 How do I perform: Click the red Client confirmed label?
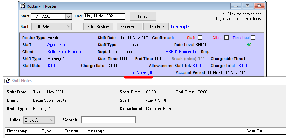217,38
